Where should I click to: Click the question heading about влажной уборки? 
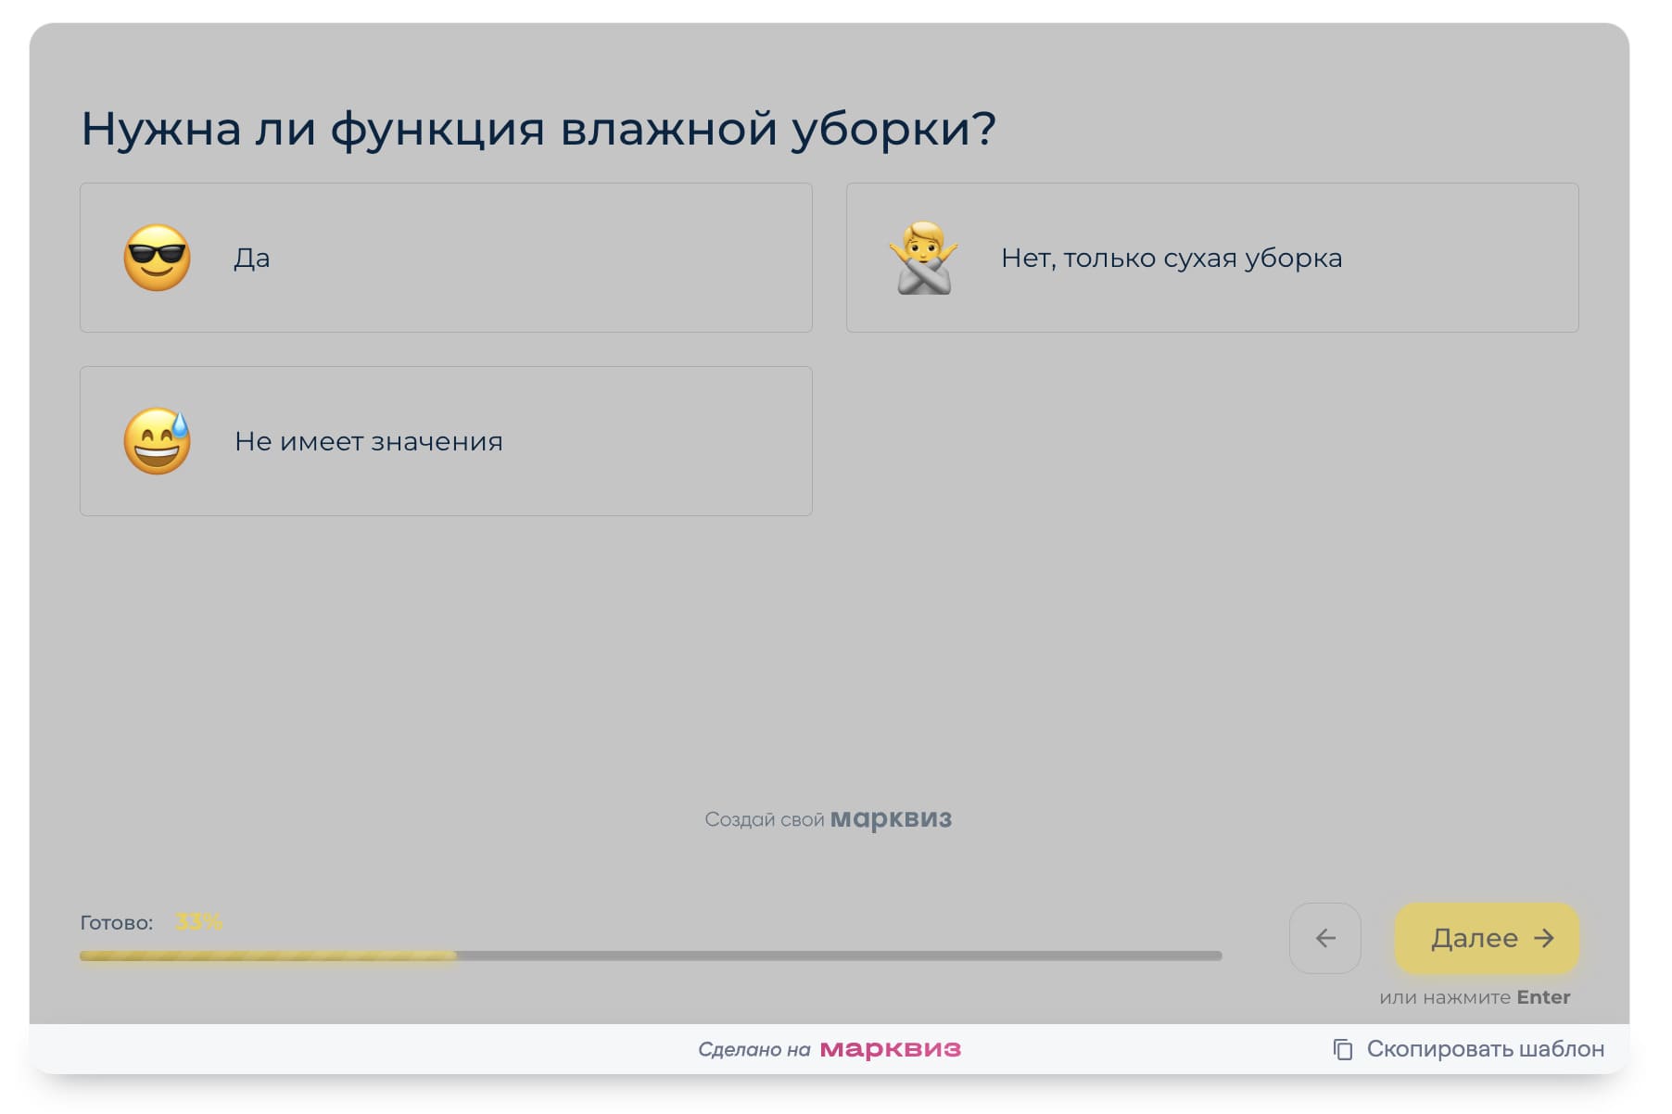(x=538, y=128)
